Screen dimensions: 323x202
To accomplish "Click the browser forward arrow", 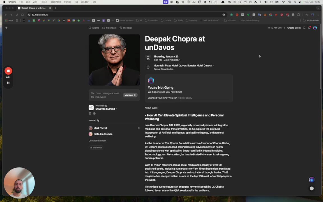I will (11, 15).
